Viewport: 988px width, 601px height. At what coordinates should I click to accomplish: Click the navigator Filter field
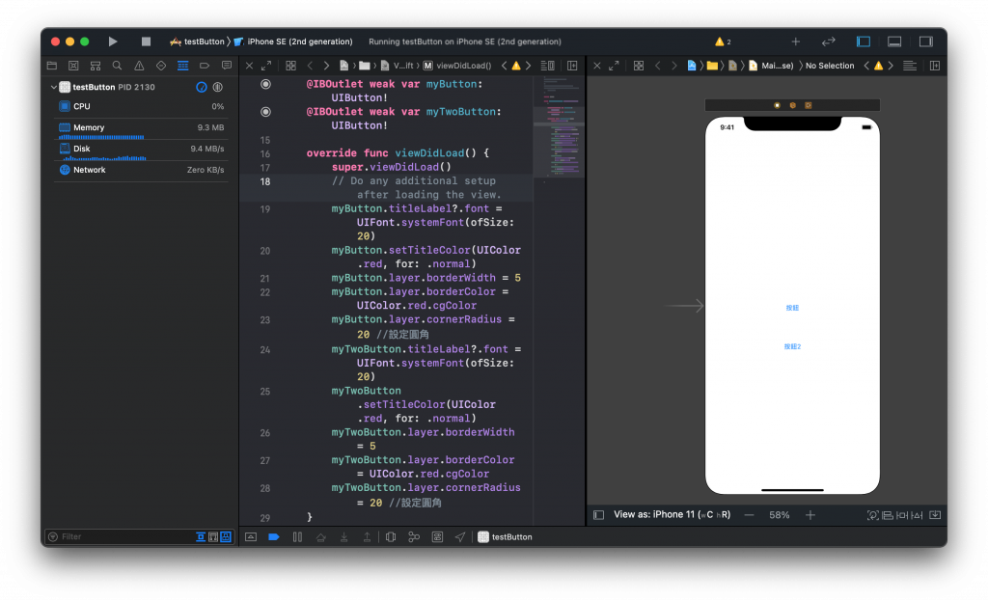126,536
